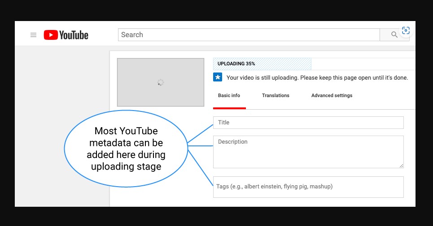Click the Description box resize handle
433x226 pixels.
(x=401, y=166)
